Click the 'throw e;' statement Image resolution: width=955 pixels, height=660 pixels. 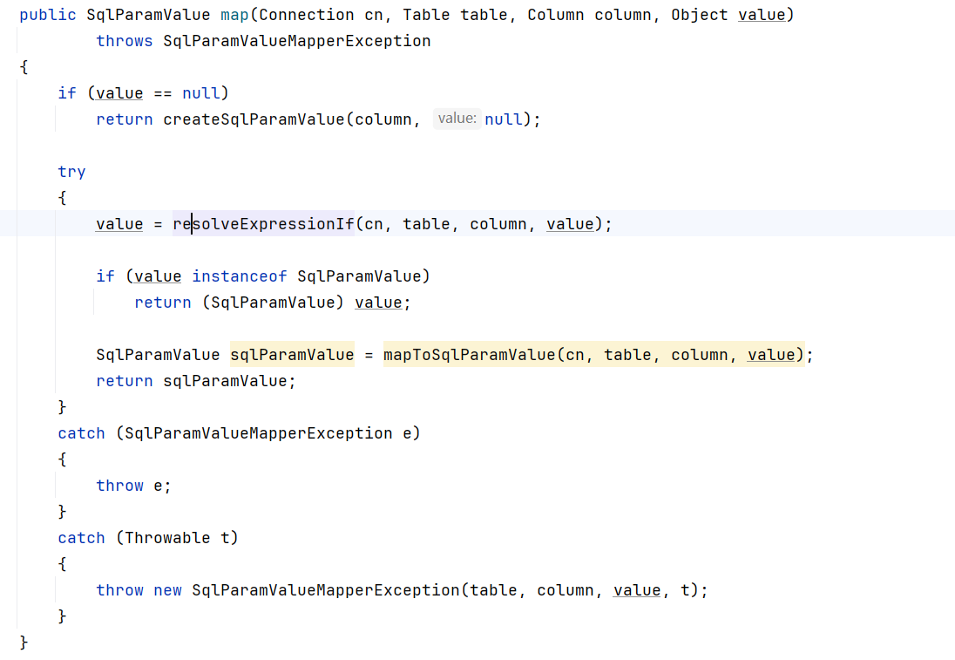133,486
